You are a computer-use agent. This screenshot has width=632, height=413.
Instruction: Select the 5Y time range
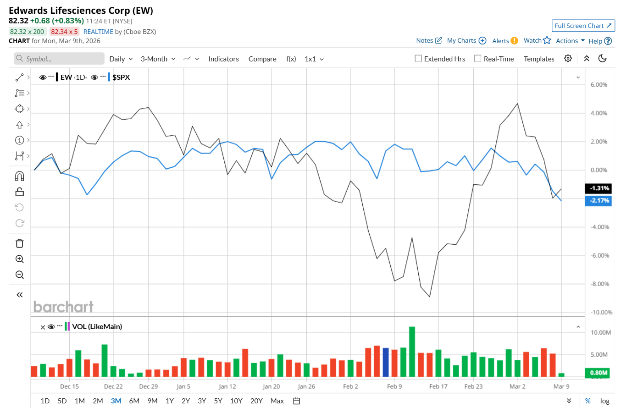click(218, 401)
